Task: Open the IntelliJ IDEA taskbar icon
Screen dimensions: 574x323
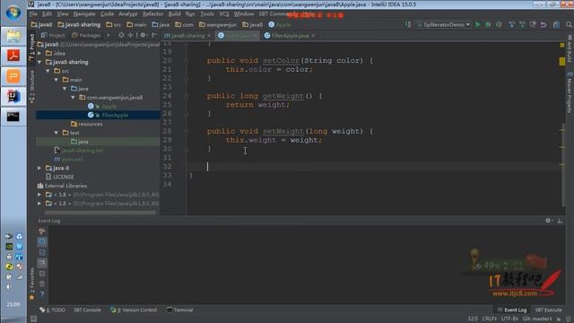Action: 13,96
